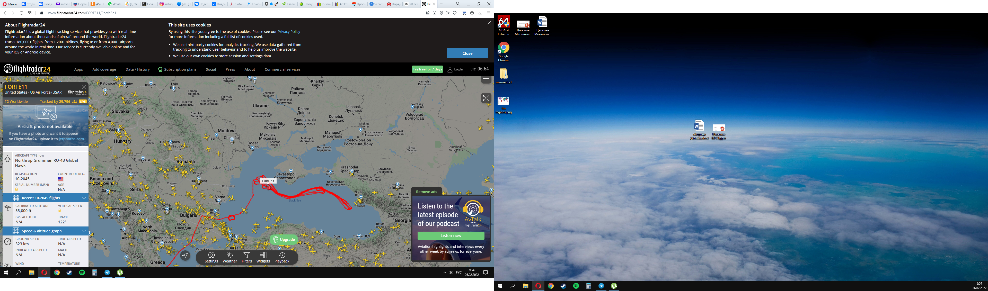This screenshot has height=291, width=988.
Task: Open a new browser tab with plus button
Action: click(x=441, y=4)
